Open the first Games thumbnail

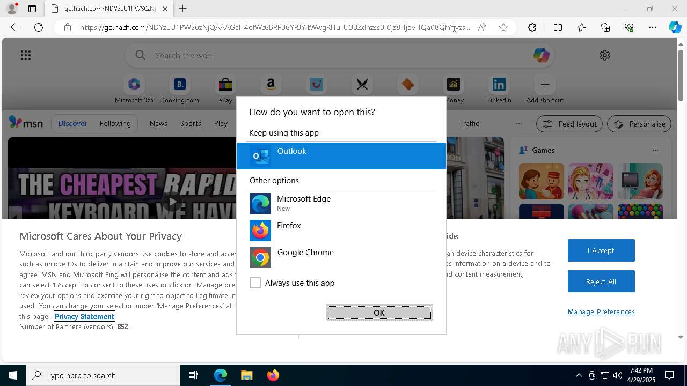542,181
